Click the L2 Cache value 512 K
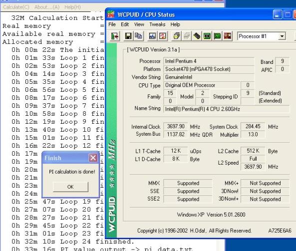296x251 pixels. click(253, 151)
